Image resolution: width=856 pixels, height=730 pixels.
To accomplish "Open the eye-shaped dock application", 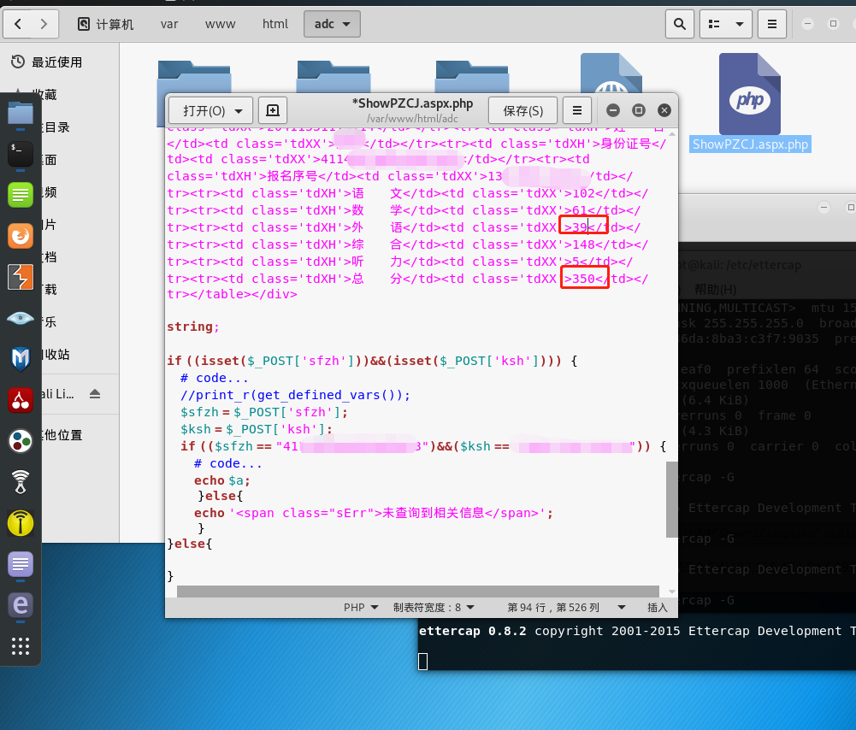I will pyautogui.click(x=21, y=318).
